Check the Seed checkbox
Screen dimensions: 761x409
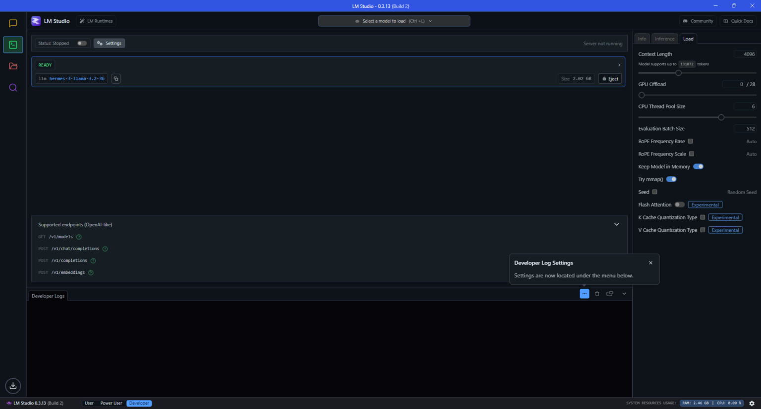(654, 192)
